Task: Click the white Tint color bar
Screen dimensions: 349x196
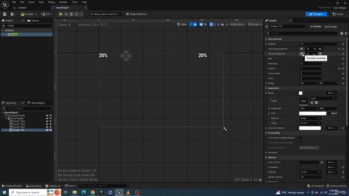Action: tap(312, 114)
